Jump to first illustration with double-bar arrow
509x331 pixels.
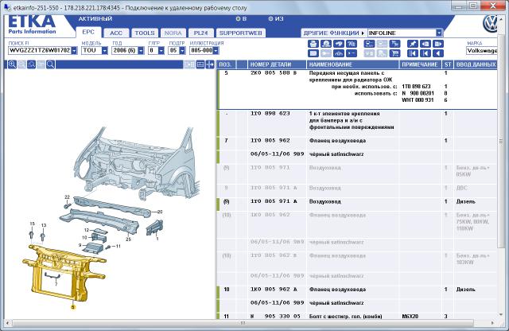tap(413, 53)
